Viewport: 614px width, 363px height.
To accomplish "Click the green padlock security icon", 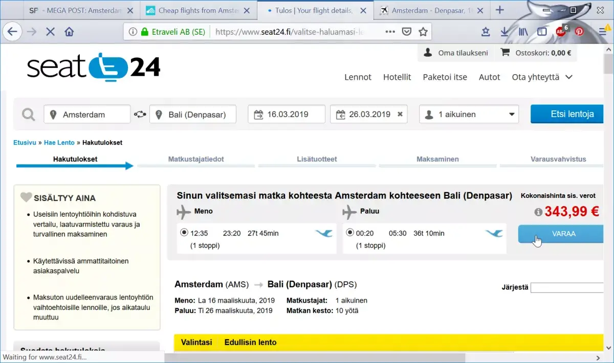I will (x=145, y=32).
